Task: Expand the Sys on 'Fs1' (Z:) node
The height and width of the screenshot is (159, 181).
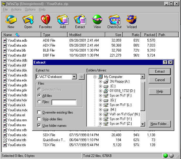Action: click(100, 124)
